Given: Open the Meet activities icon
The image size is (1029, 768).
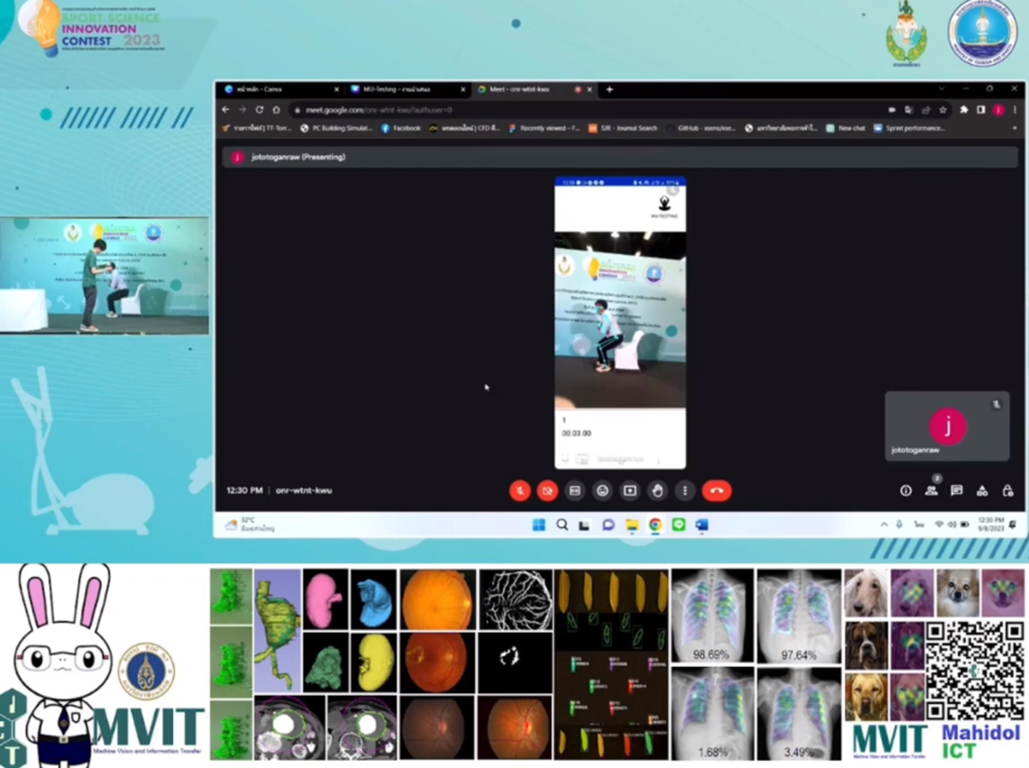Looking at the screenshot, I should click(x=982, y=491).
